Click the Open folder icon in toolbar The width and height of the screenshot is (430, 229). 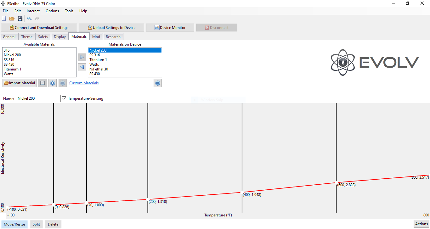click(12, 19)
